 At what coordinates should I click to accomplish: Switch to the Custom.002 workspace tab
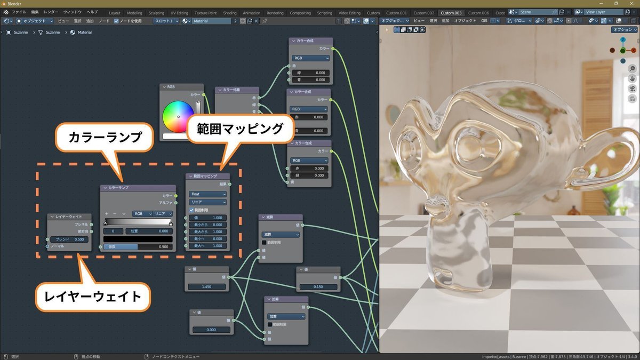click(423, 13)
